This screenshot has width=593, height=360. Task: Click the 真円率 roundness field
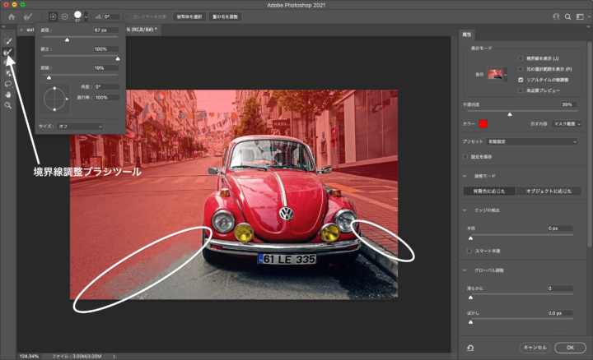[107, 97]
